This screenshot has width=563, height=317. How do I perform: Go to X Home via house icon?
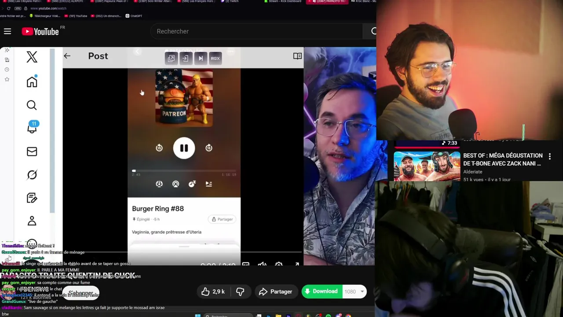(x=32, y=81)
